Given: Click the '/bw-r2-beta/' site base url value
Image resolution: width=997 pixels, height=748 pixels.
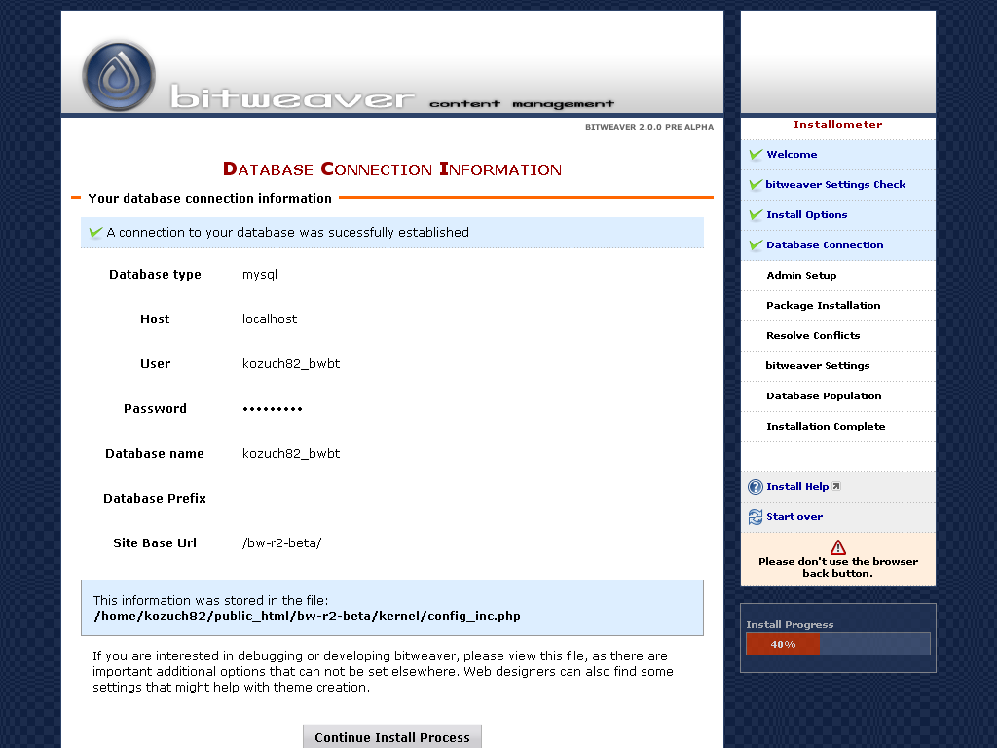Looking at the screenshot, I should [x=281, y=543].
